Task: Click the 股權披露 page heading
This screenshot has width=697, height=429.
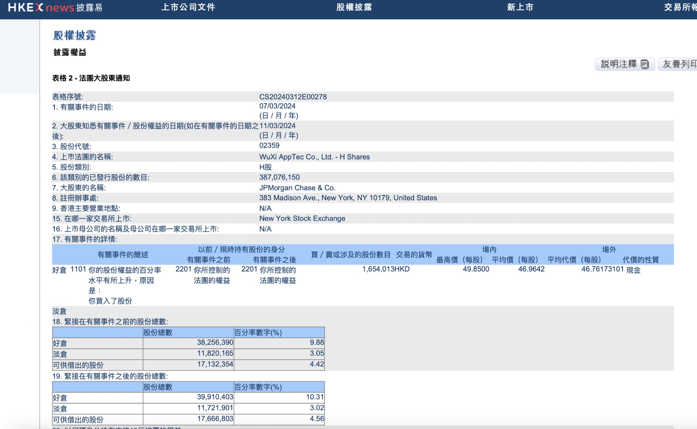Action: (75, 36)
